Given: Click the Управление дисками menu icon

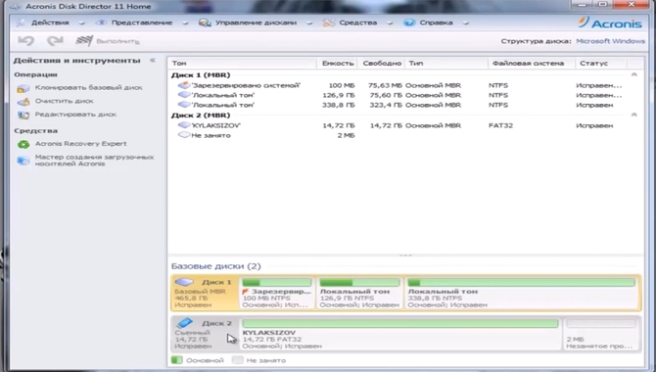Looking at the screenshot, I should tap(205, 23).
